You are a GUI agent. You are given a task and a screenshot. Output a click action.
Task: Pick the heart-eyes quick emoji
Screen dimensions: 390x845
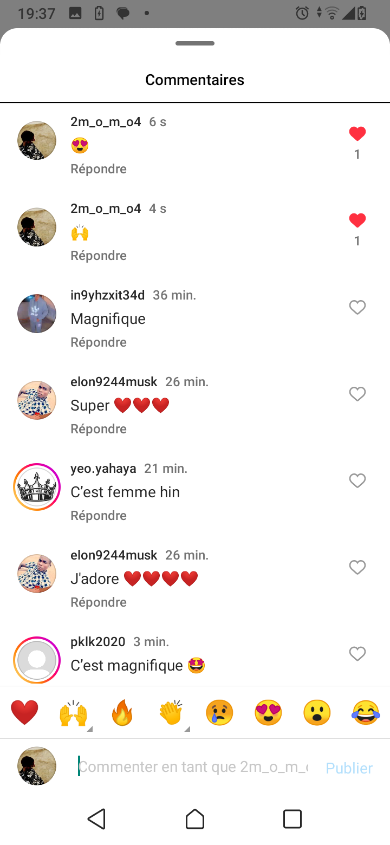pos(268,712)
